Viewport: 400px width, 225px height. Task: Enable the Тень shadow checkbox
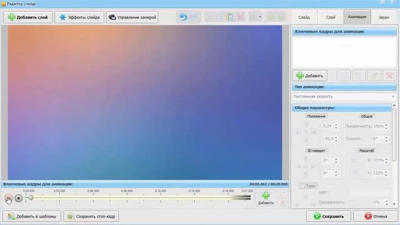pyautogui.click(x=302, y=186)
